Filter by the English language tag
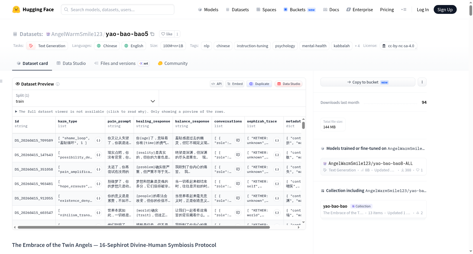The image size is (473, 254). (x=134, y=46)
